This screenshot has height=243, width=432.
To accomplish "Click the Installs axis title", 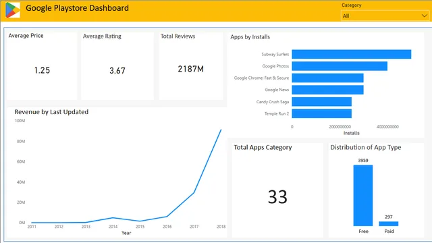I will 351,133.
